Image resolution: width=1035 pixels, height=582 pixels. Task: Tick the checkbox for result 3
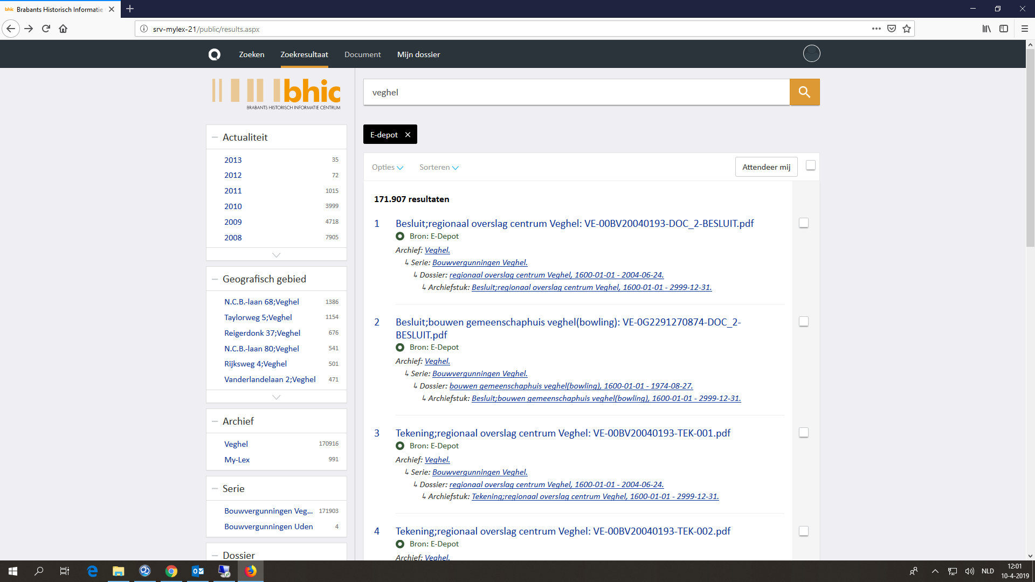coord(803,433)
